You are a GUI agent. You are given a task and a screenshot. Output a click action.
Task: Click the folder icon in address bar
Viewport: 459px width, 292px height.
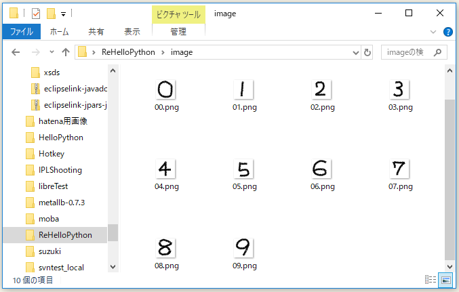pos(82,52)
